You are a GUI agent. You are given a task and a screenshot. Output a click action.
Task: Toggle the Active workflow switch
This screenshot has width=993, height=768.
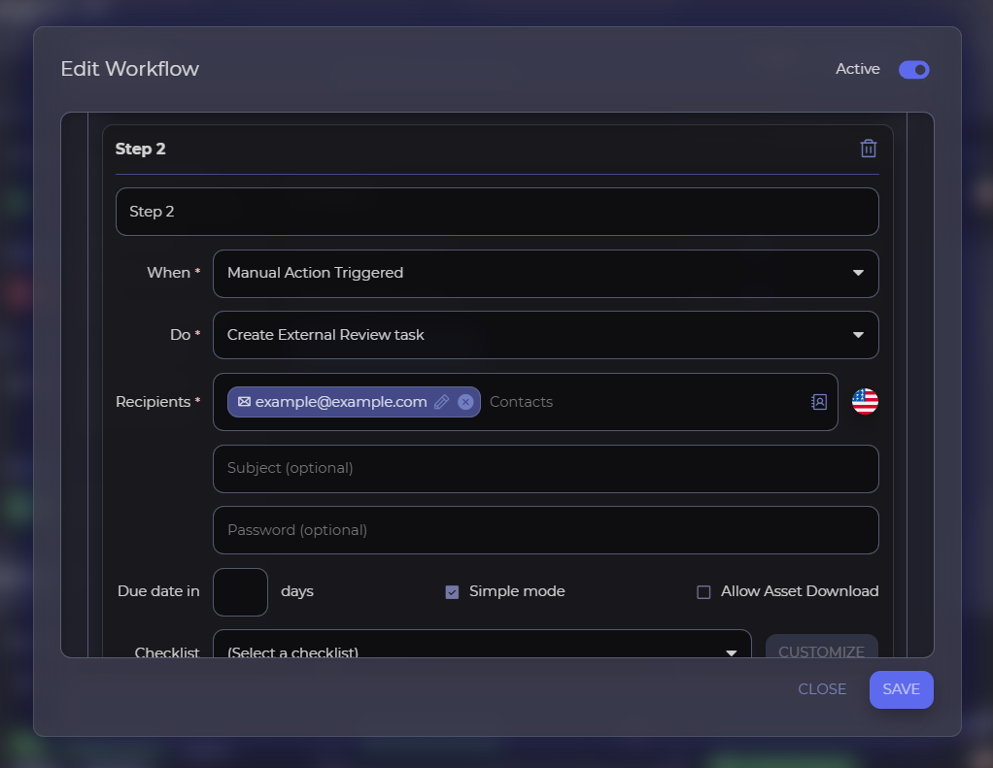pos(913,70)
